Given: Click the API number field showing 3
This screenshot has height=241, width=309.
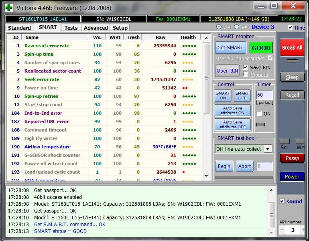Looking at the screenshot, I should tap(293, 230).
